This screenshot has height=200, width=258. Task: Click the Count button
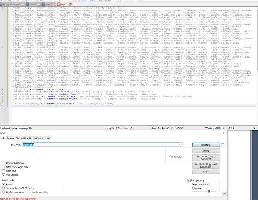coord(206,150)
